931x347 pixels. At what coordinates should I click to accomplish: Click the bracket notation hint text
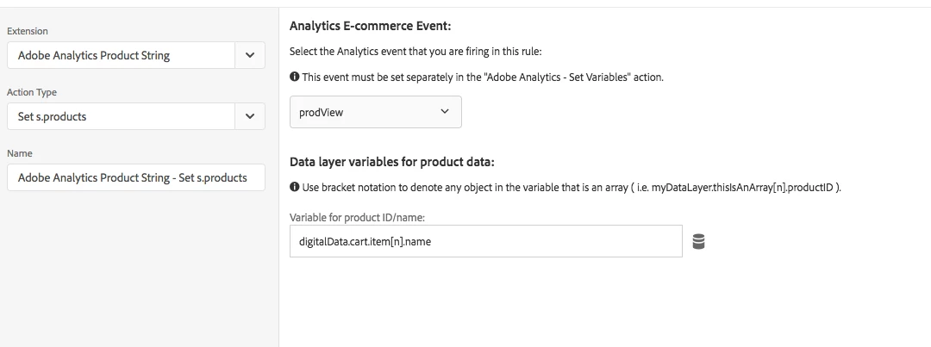click(x=571, y=188)
